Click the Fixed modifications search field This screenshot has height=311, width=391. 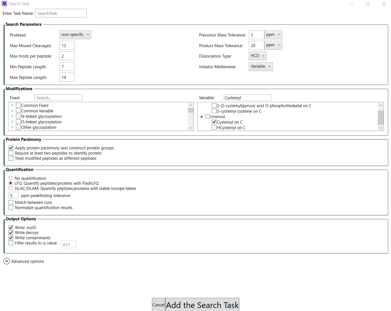point(58,97)
